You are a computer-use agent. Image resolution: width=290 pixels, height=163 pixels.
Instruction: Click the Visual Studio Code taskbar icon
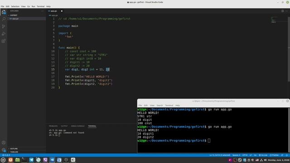[x=52, y=160]
